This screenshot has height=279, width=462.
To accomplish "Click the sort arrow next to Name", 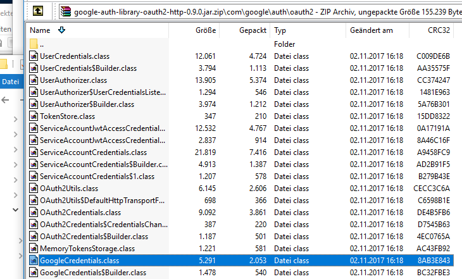I will point(61,30).
